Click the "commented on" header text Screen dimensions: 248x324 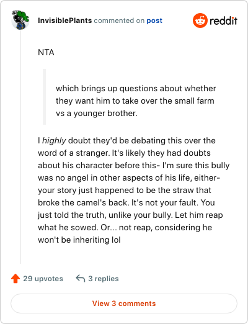click(119, 20)
